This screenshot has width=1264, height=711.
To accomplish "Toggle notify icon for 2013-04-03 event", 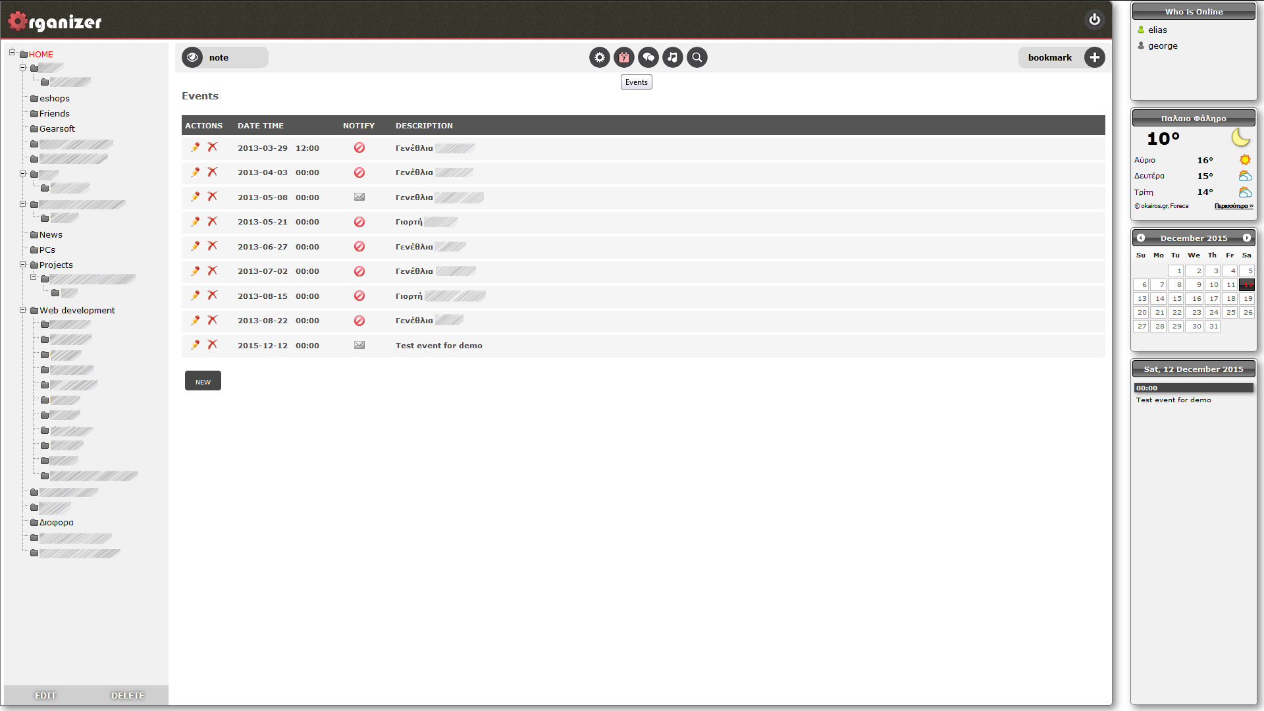I will [359, 172].
